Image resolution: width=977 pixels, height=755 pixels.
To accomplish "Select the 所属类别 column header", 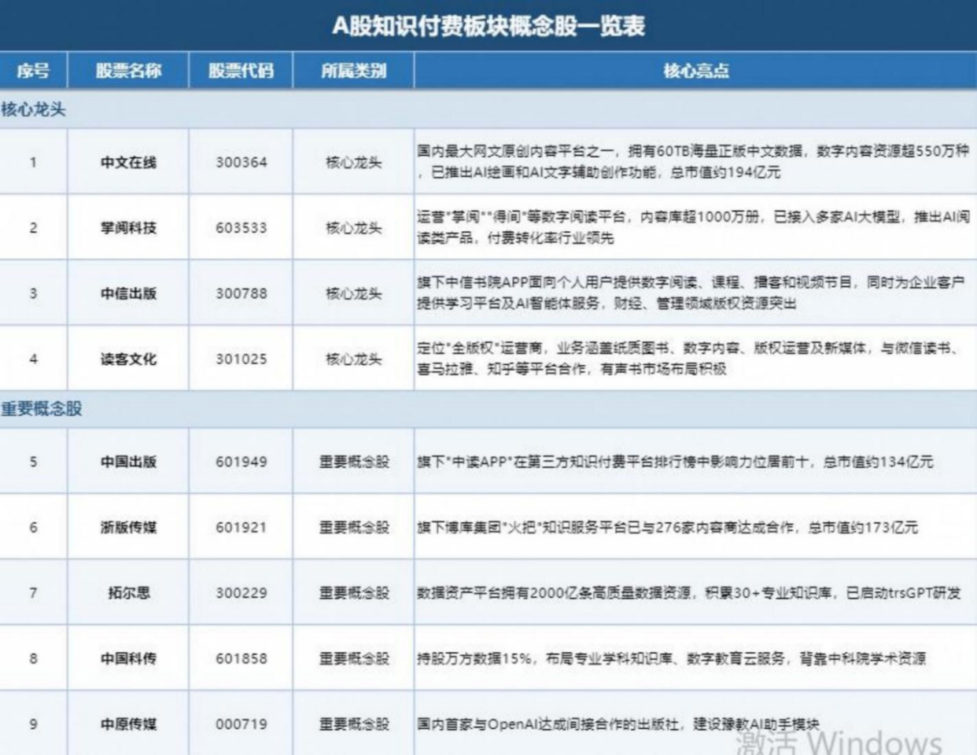I will click(353, 71).
